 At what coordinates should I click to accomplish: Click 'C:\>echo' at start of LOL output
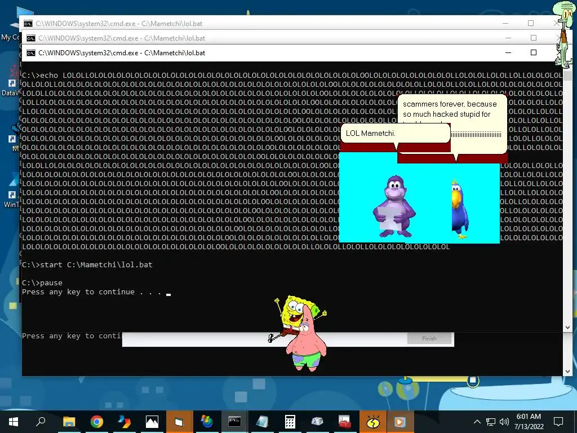pyautogui.click(x=40, y=76)
